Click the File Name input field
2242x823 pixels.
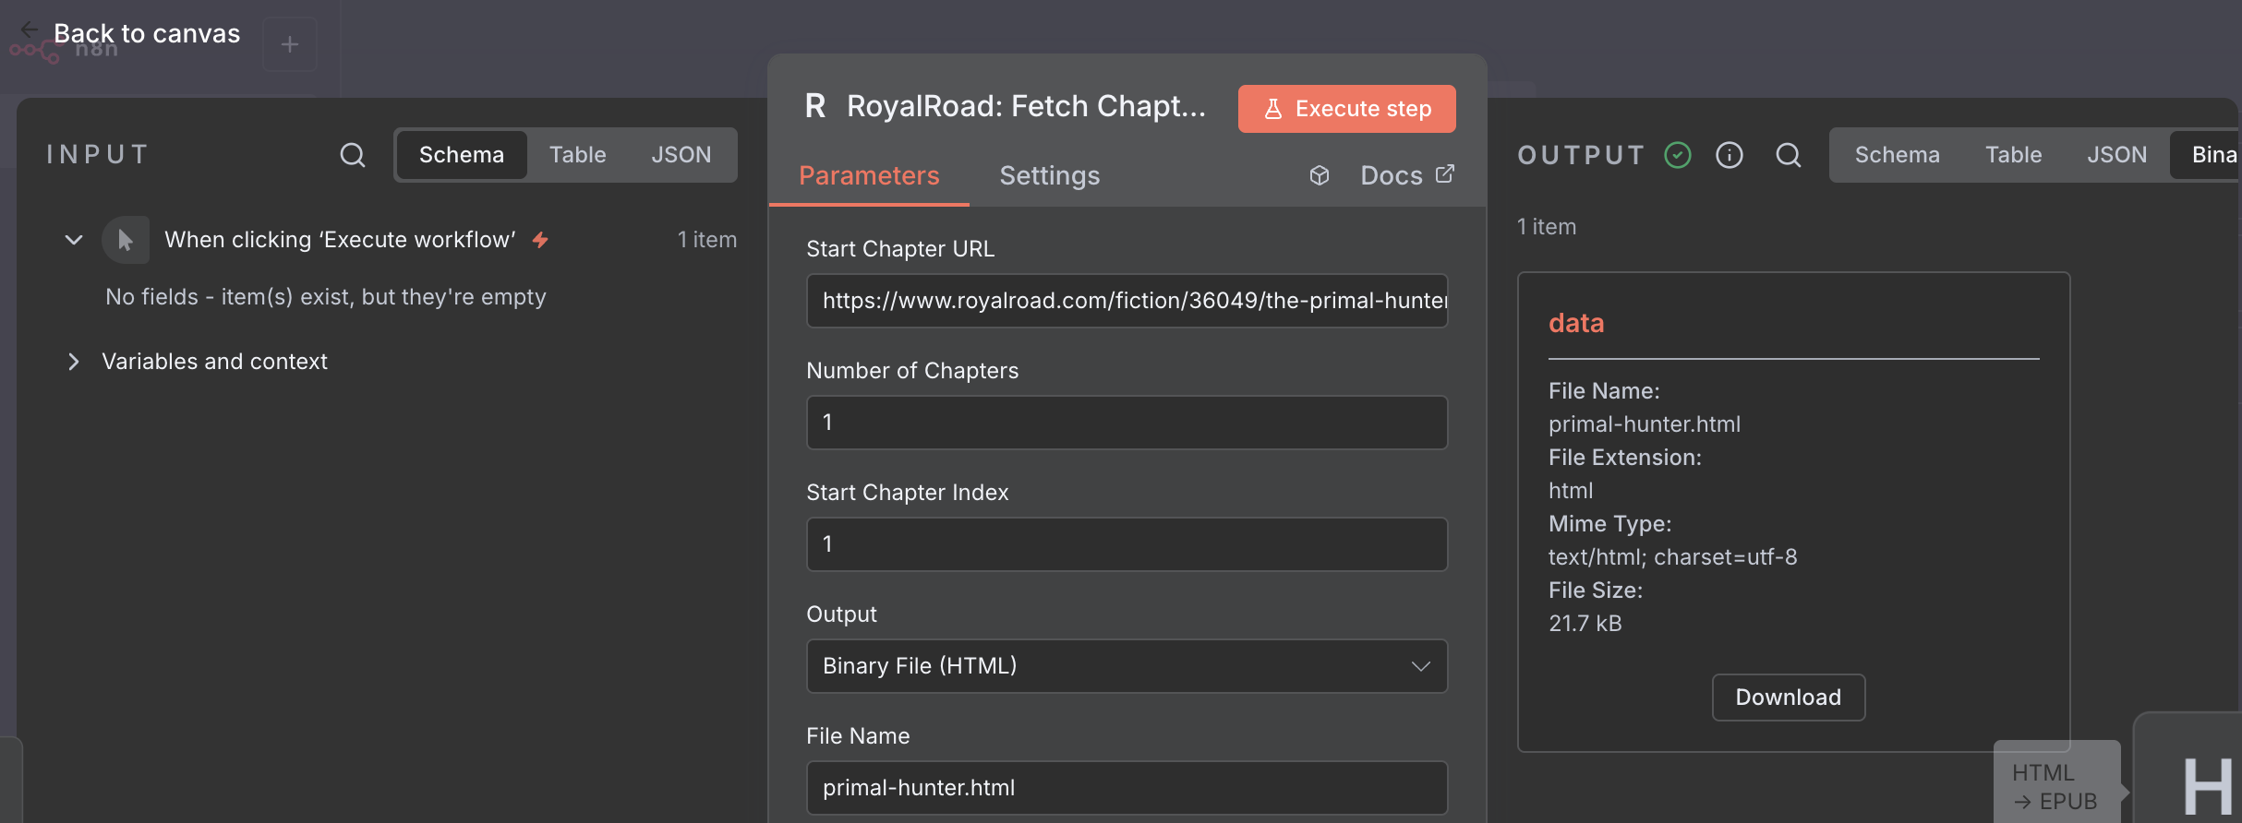coord(1127,788)
